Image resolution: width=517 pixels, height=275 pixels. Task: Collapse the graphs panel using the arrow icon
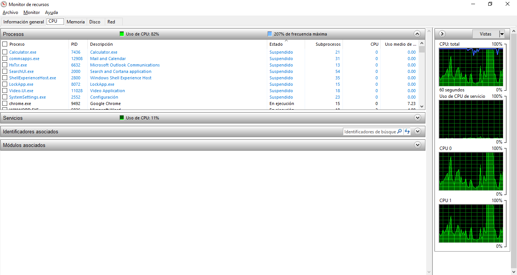(x=442, y=34)
